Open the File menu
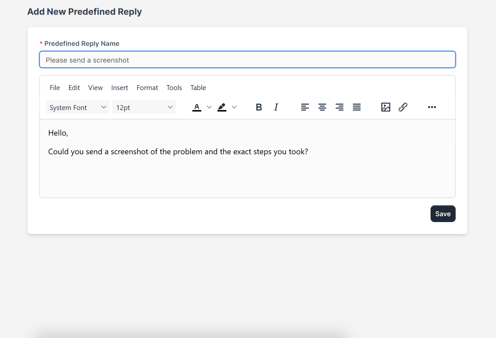This screenshot has height=338, width=496. [55, 88]
